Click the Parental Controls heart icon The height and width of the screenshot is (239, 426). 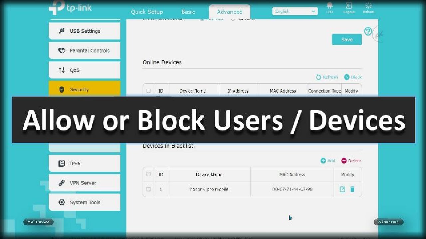[62, 50]
